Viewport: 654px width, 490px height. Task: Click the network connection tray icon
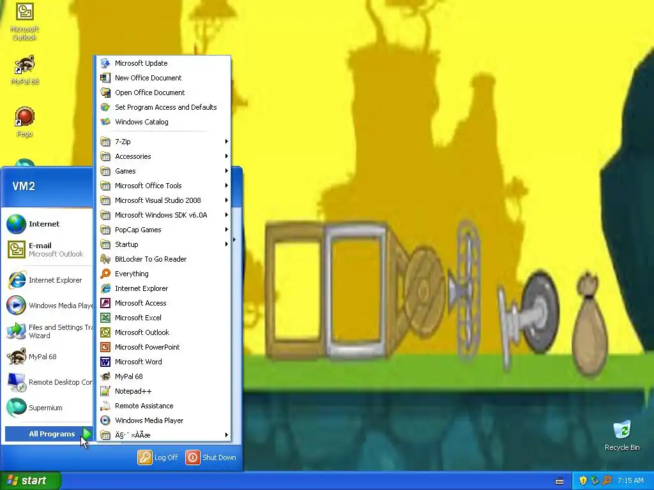click(x=595, y=480)
